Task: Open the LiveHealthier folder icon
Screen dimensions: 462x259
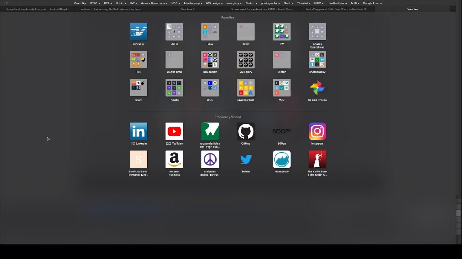Action: (246, 88)
